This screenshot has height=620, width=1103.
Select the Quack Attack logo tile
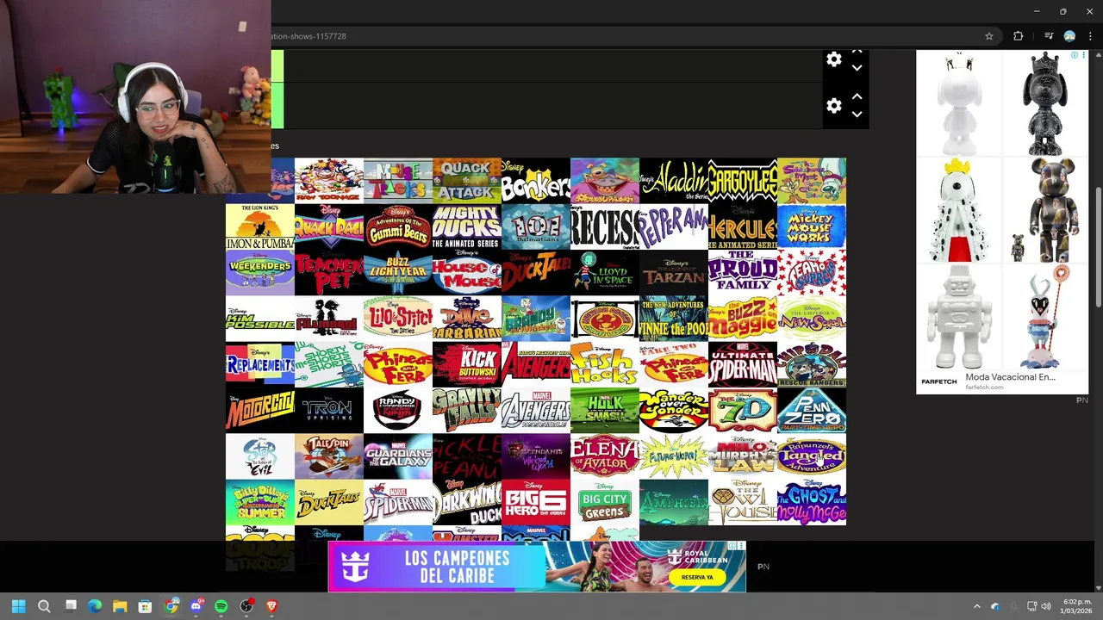click(x=466, y=181)
